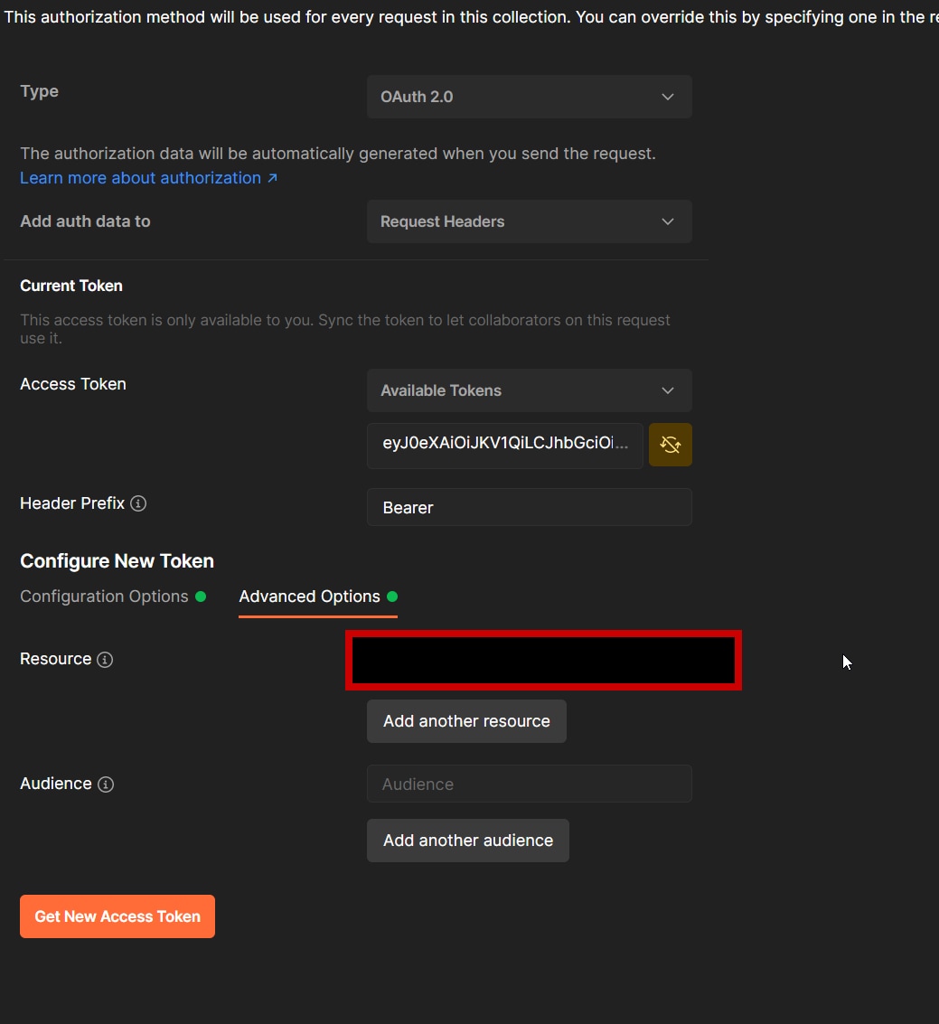
Task: Click the info icon next to Audience
Action: click(106, 784)
